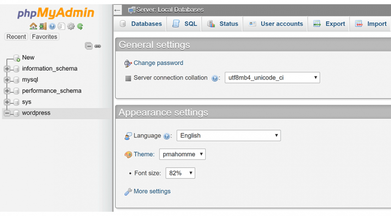Open phpMyAdmin documentation help icon
The width and height of the screenshot is (391, 216).
52,27
